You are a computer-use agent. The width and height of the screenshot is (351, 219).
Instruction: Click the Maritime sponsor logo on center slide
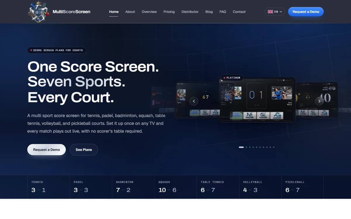(x=250, y=115)
